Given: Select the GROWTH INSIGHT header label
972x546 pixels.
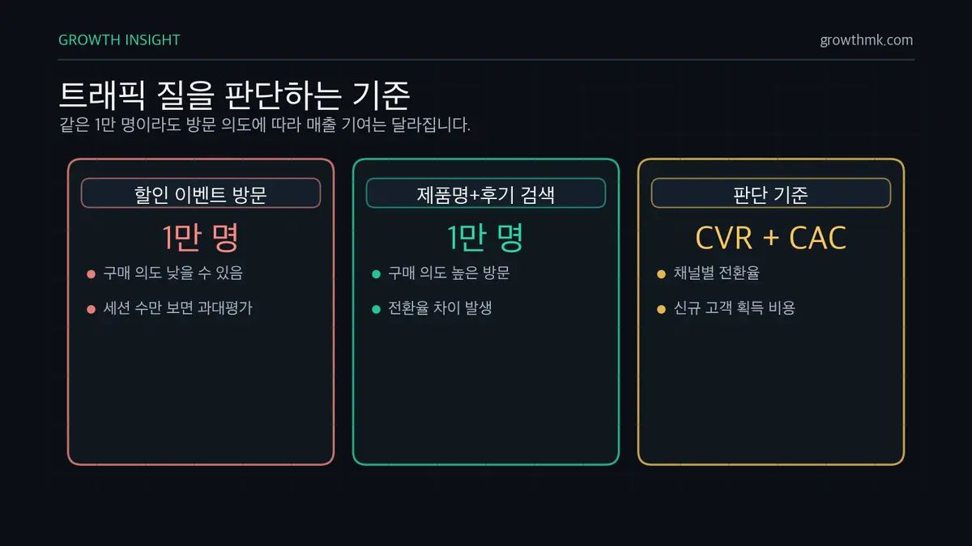Looking at the screenshot, I should (x=119, y=40).
